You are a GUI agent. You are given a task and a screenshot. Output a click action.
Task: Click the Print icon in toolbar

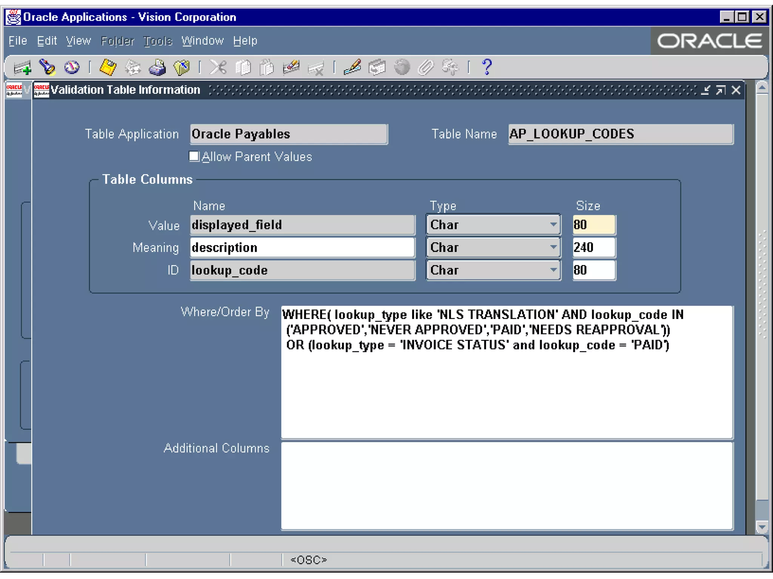[x=157, y=68]
